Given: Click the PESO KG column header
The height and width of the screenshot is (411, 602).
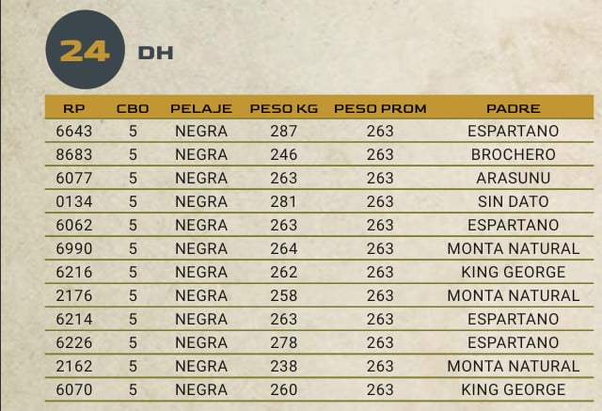Looking at the screenshot, I should [x=283, y=108].
